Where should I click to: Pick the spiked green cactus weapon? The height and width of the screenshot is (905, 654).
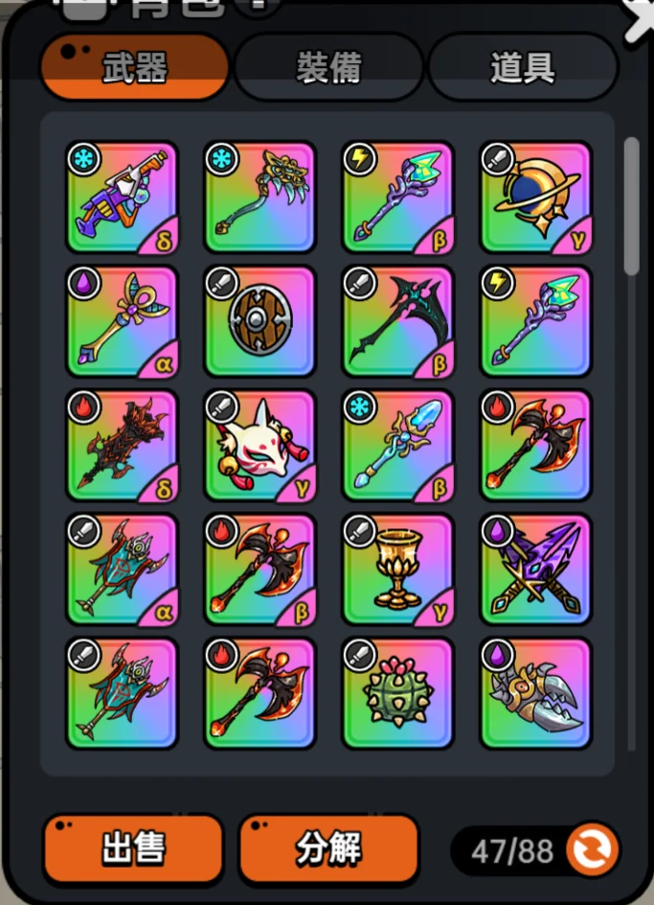coord(398,694)
